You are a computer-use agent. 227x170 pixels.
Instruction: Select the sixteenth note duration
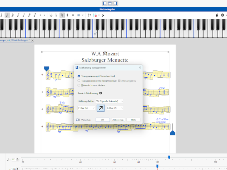point(18,15)
